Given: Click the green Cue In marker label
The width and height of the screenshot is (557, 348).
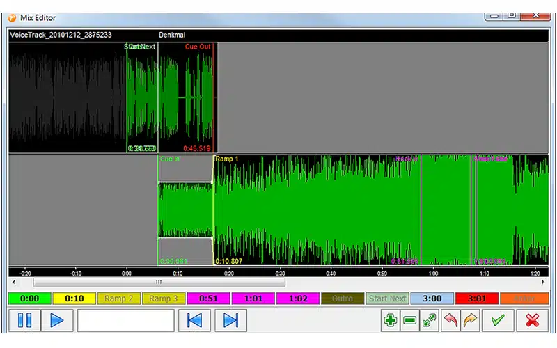Looking at the screenshot, I should 170,159.
